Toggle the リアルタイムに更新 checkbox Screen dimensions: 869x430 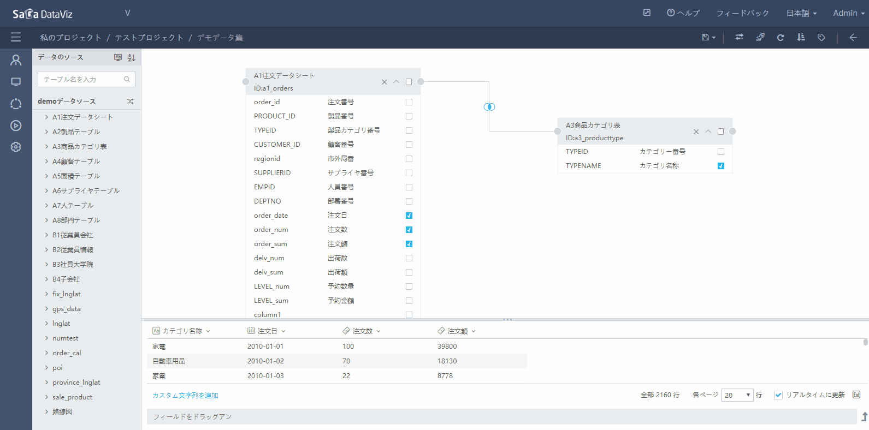pyautogui.click(x=778, y=395)
